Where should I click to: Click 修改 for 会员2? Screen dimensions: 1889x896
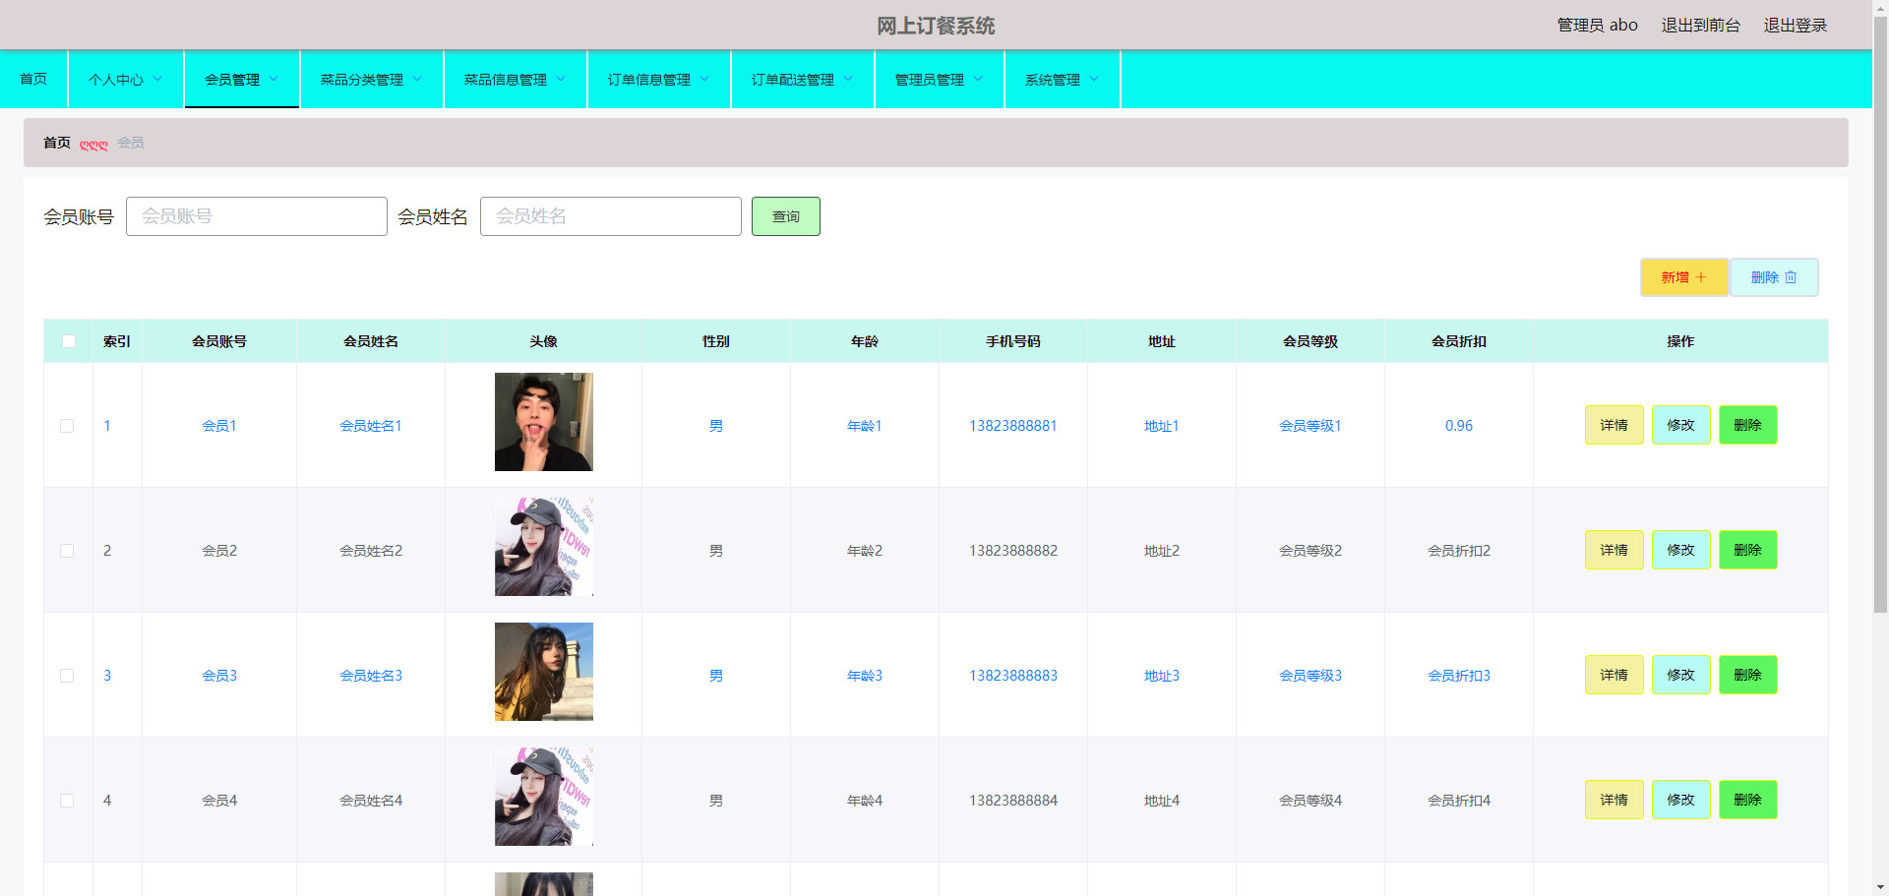coord(1681,550)
